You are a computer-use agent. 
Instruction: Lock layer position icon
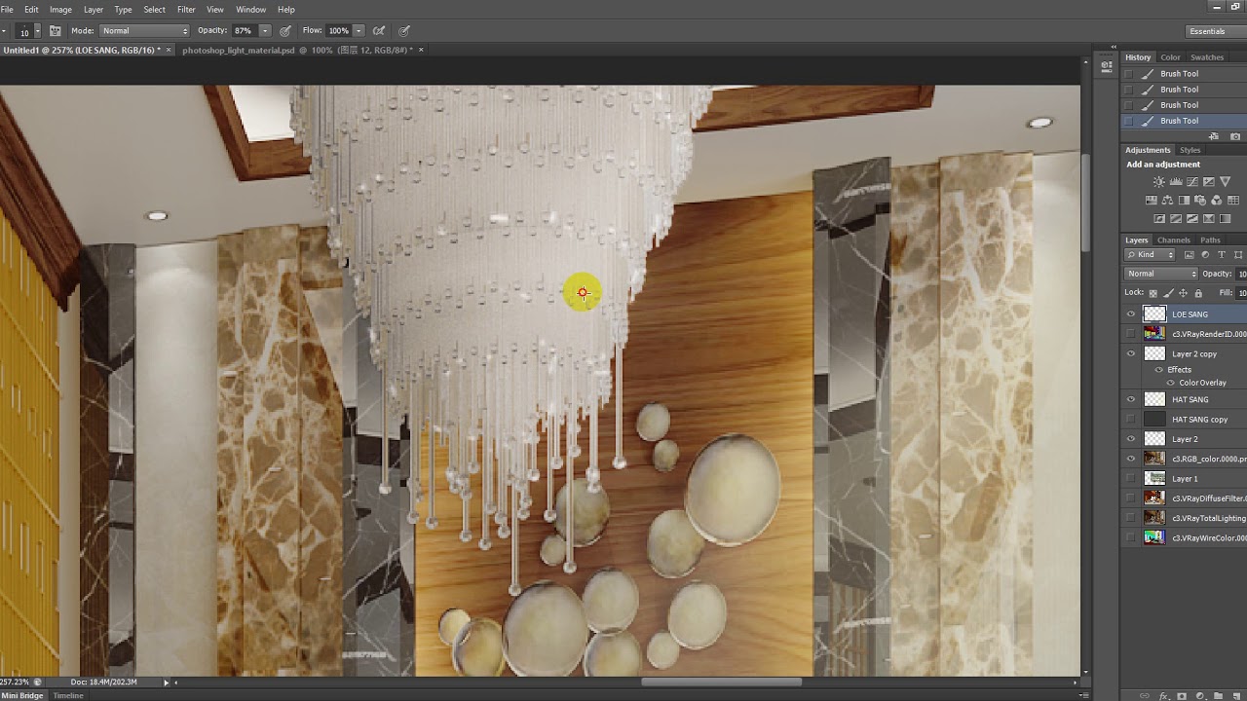tap(1183, 293)
